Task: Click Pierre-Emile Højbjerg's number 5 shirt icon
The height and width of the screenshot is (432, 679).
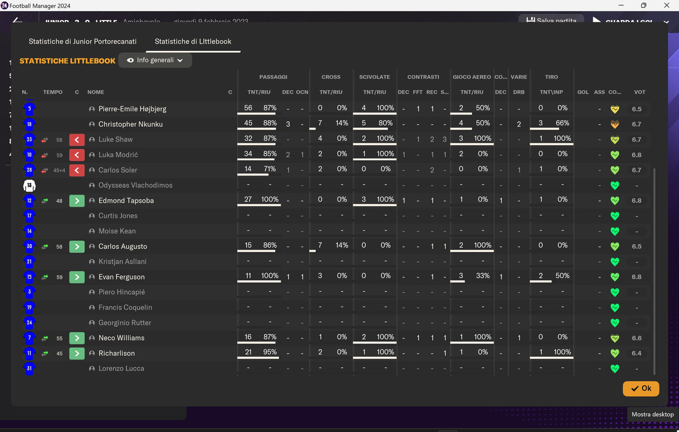Action: 29,109
